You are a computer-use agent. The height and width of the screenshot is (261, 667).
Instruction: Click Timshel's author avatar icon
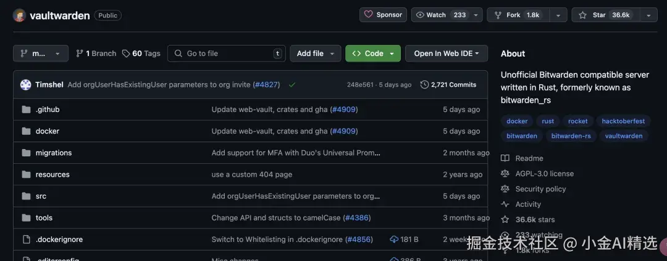(x=25, y=84)
